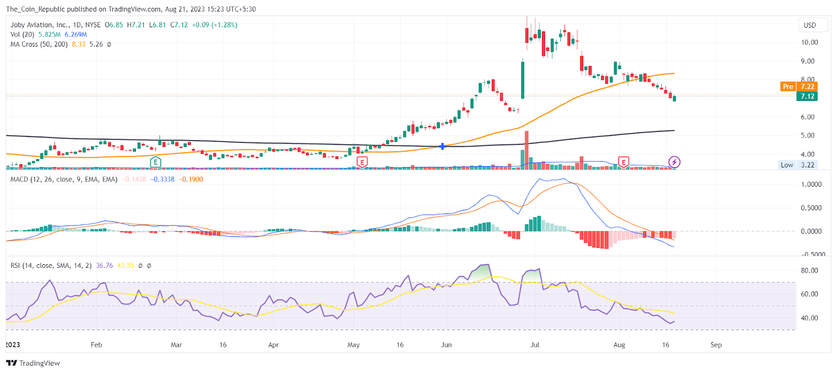Click the Jun label on time axis

(446, 345)
